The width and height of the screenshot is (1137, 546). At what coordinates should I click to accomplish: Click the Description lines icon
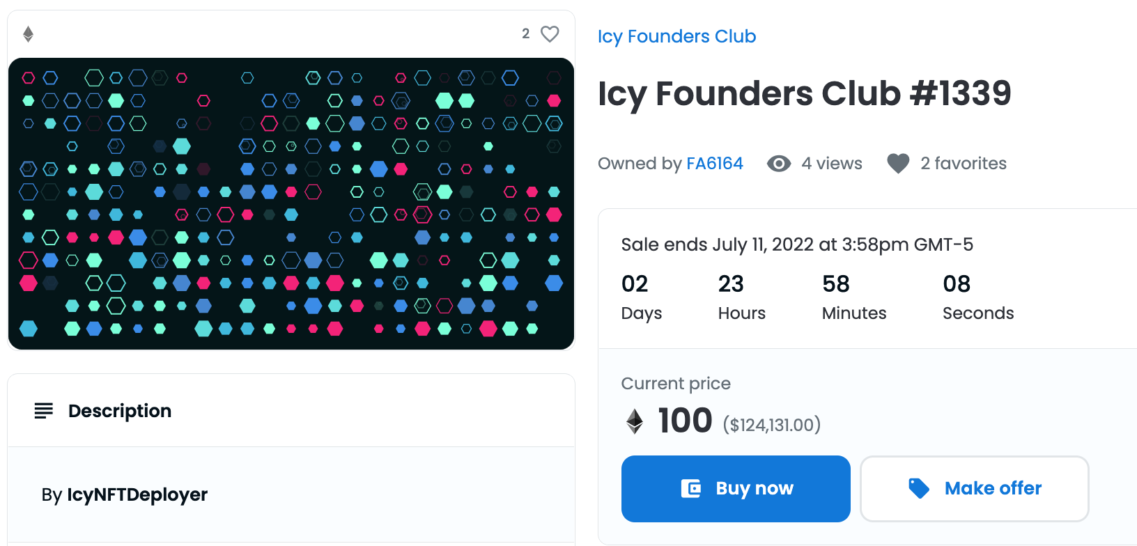[44, 411]
